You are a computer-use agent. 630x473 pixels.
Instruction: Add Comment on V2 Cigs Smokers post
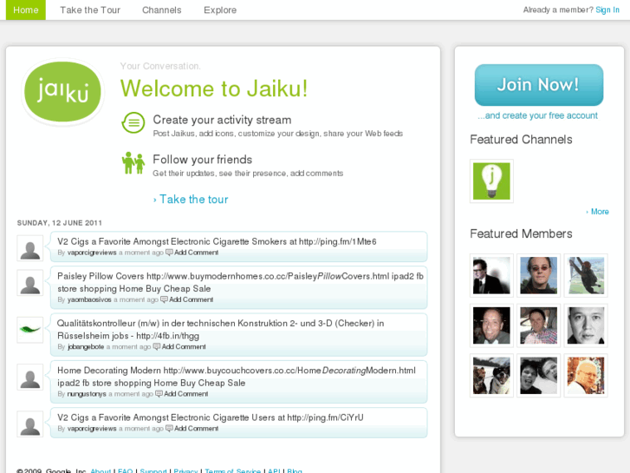point(196,253)
